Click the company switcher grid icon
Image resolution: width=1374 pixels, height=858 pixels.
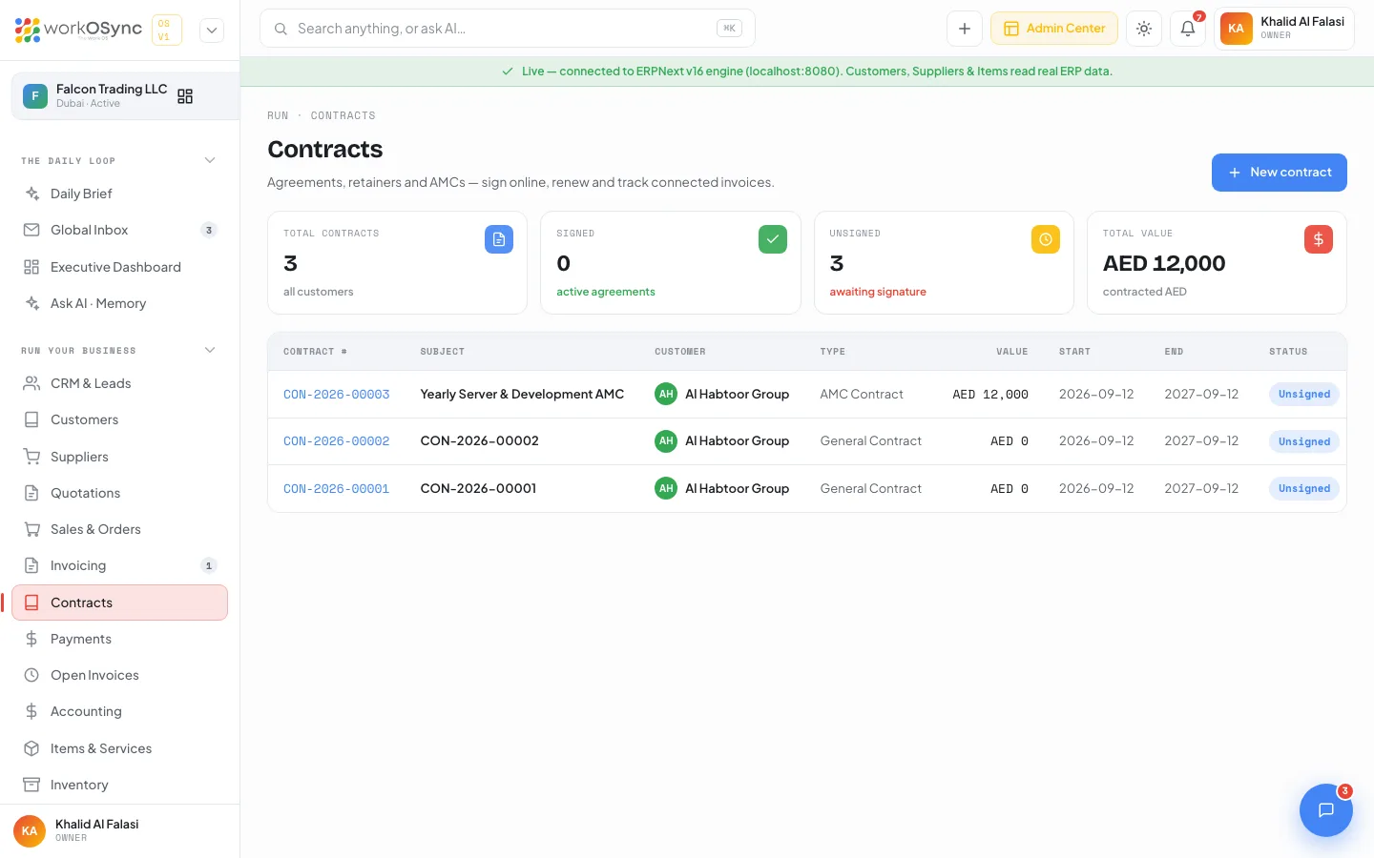click(185, 96)
